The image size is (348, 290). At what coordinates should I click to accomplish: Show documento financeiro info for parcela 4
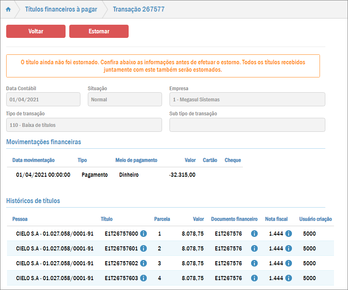[254, 278]
